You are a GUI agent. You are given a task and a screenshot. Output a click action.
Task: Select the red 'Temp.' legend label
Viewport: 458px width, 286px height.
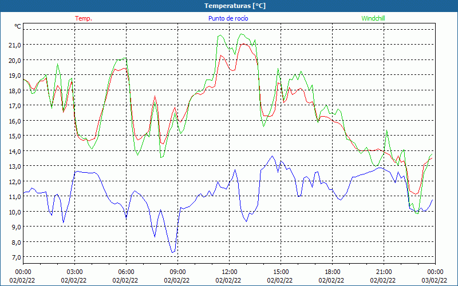click(x=84, y=18)
